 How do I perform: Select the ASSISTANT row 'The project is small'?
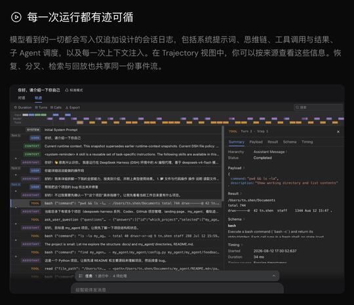(x=116, y=244)
